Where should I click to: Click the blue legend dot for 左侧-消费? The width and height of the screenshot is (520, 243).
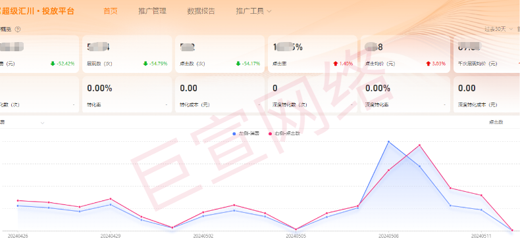[x=234, y=134]
